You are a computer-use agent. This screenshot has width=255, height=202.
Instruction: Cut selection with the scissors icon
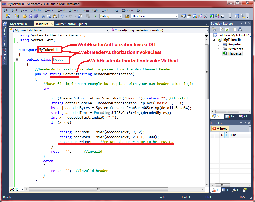pyautogui.click(x=43, y=16)
